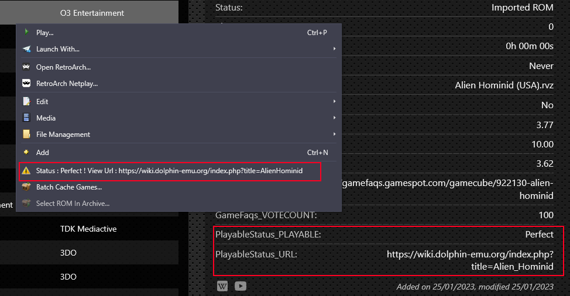The width and height of the screenshot is (570, 296).
Task: Select the O3 Entertainment list row
Action: (x=89, y=13)
